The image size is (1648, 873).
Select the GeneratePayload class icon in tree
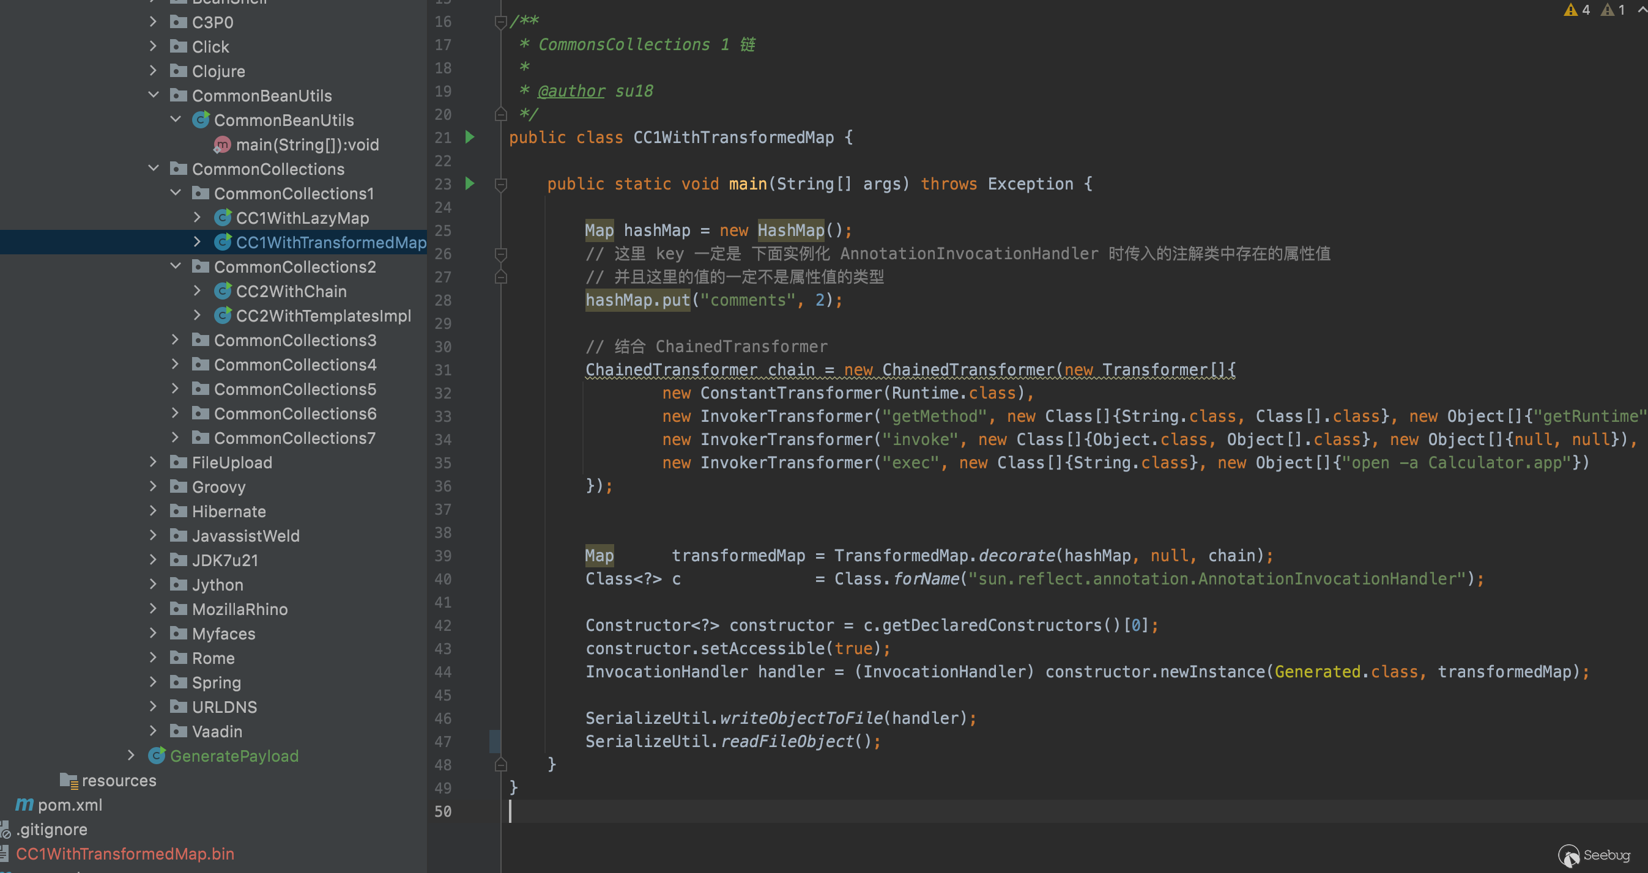(157, 756)
